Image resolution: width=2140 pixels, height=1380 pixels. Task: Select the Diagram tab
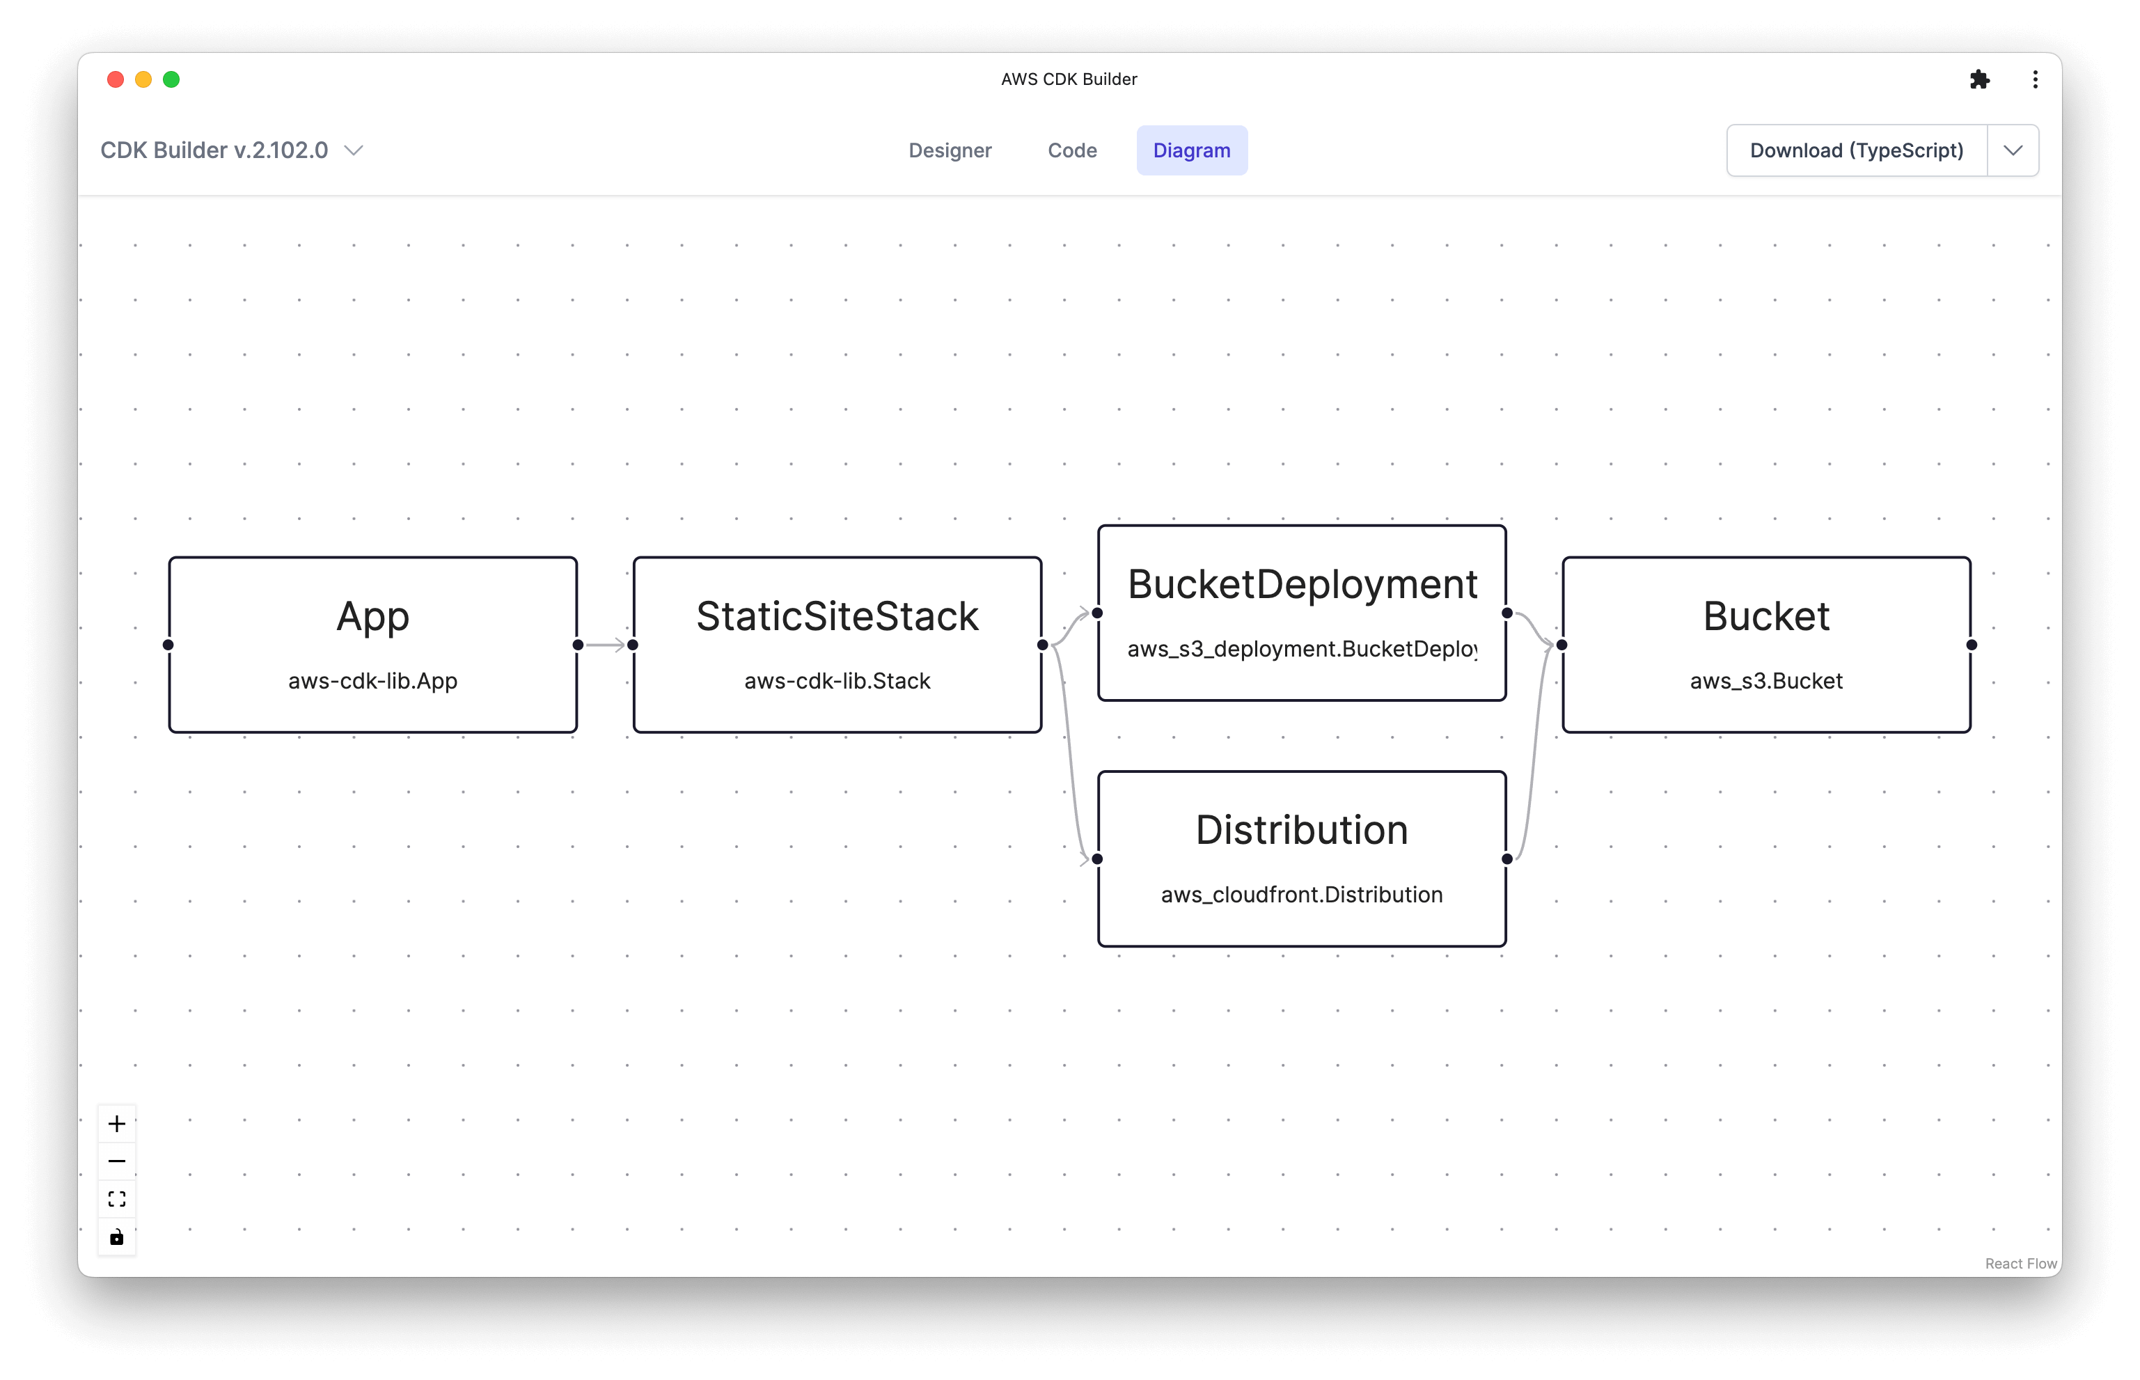click(x=1191, y=150)
